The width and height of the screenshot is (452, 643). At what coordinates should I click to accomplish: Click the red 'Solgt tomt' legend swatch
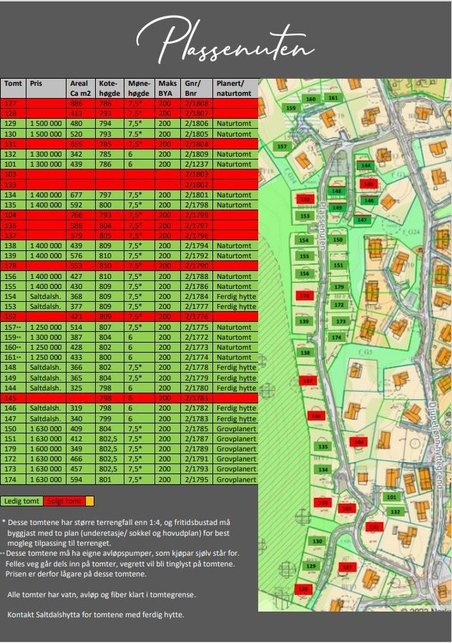click(x=64, y=501)
